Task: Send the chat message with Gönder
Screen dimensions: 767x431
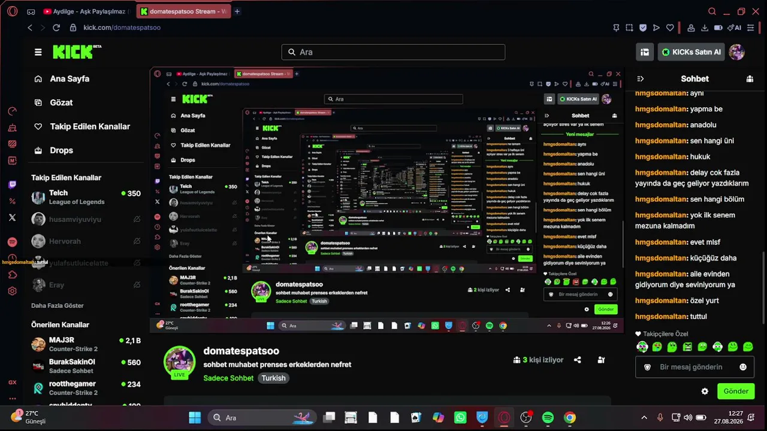Action: tap(736, 391)
